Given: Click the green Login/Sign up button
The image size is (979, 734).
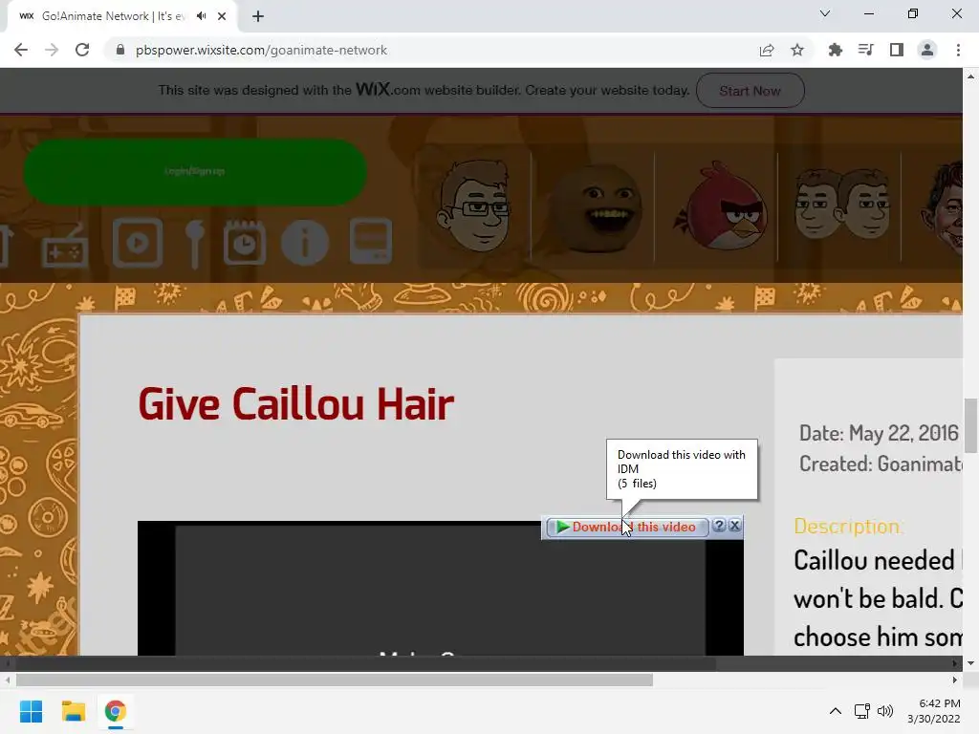Looking at the screenshot, I should coord(195,172).
